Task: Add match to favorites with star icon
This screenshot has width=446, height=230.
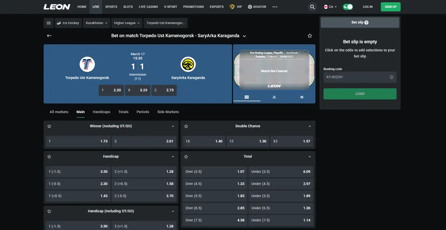Action: [310, 36]
